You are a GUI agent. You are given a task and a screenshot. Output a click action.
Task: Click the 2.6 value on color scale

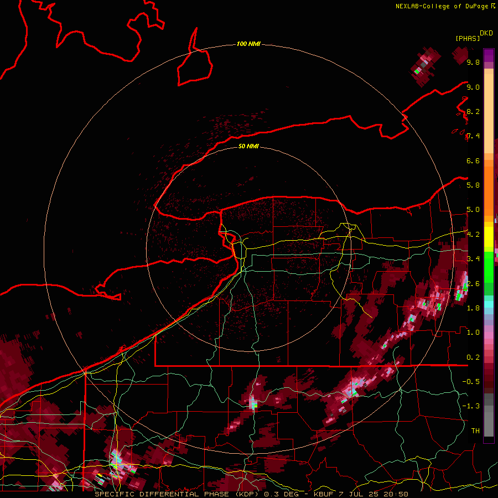pos(473,283)
